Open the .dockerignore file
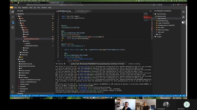The image size is (197, 110). [x=24, y=89]
